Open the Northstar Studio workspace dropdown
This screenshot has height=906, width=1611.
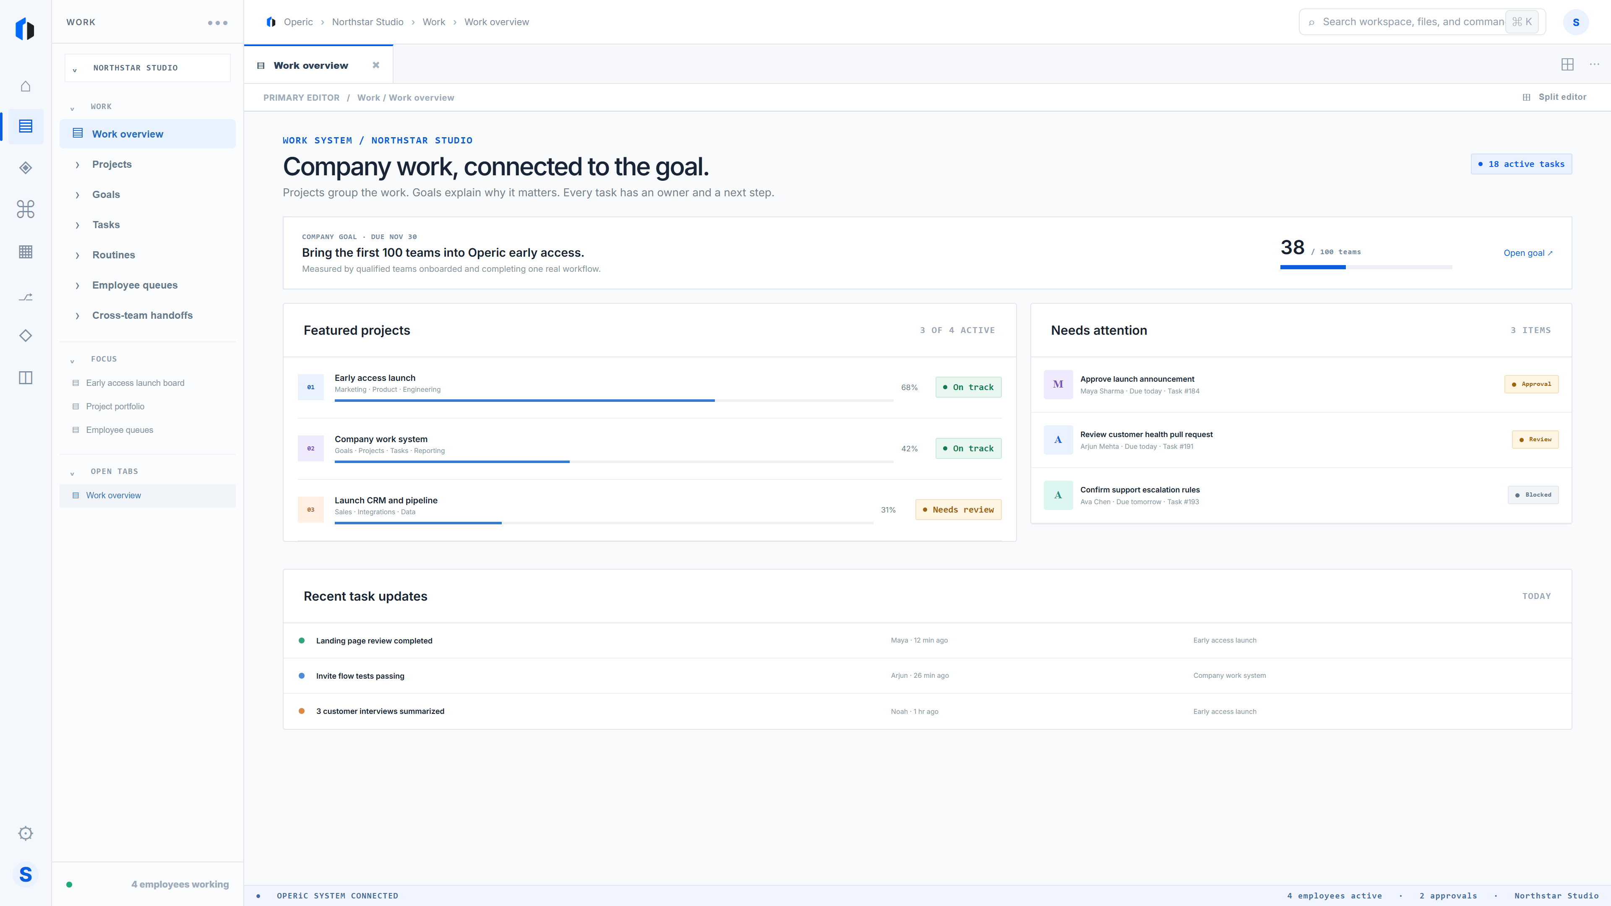click(148, 68)
